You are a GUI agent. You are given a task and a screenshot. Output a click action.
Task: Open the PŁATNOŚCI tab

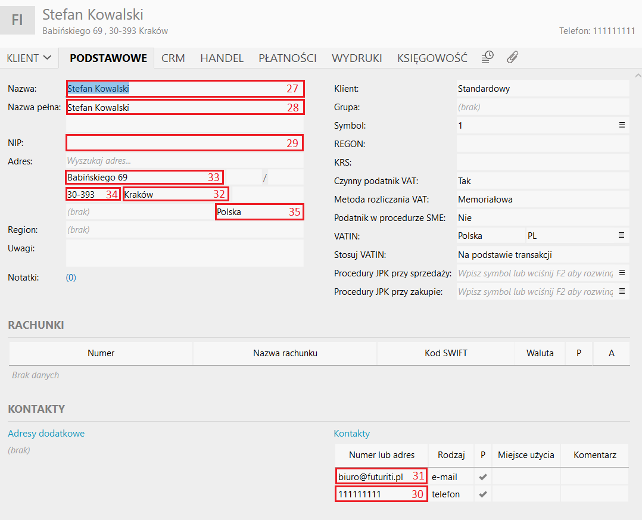pyautogui.click(x=287, y=58)
